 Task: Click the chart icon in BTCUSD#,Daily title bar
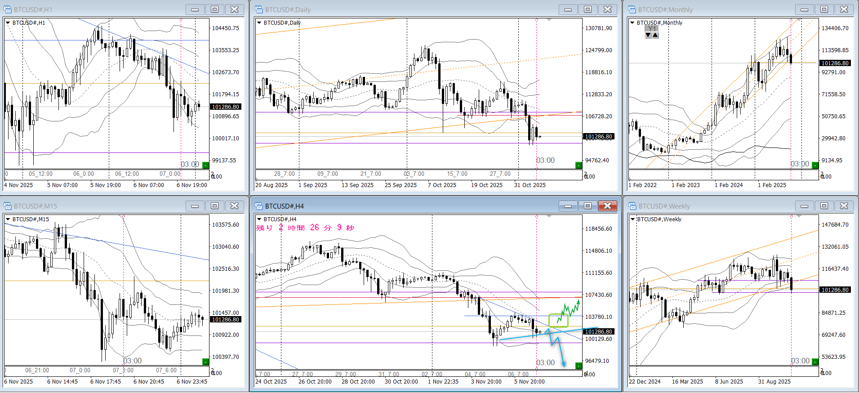click(259, 9)
